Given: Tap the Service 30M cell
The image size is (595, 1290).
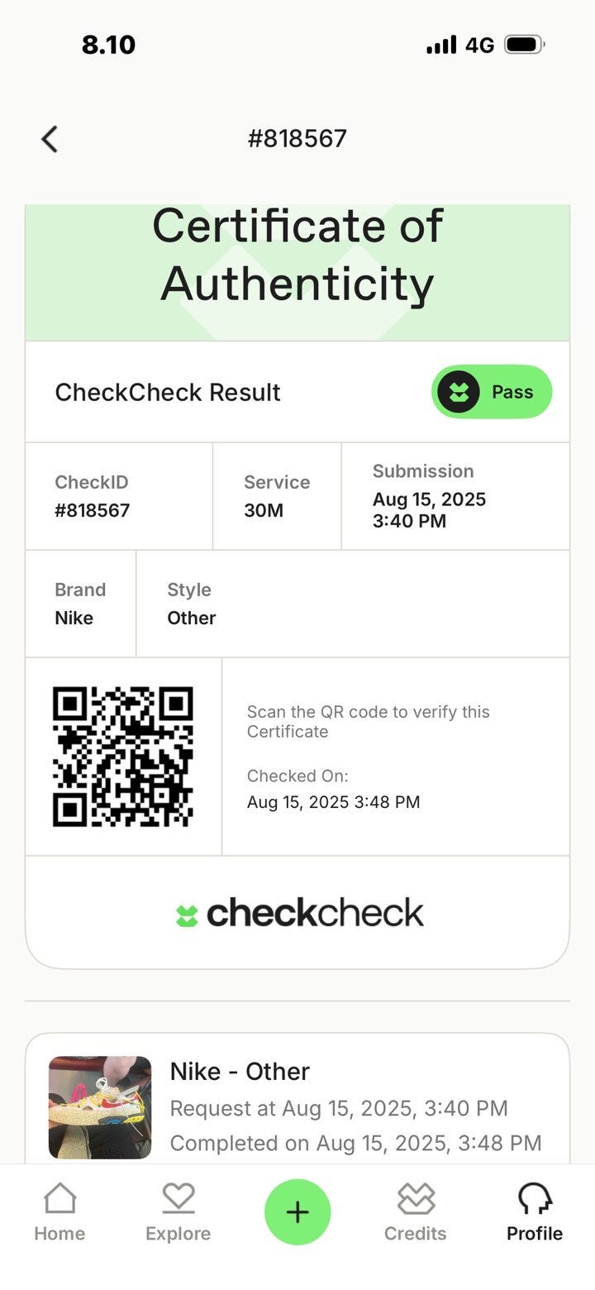Looking at the screenshot, I should (x=276, y=496).
